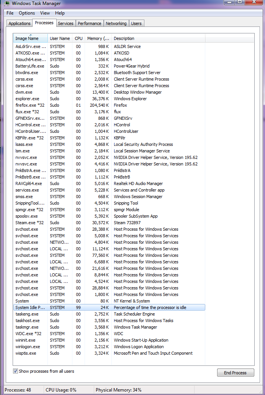Sort by User Name column header
Image resolution: width=265 pixels, height=395 pixels.
coord(60,38)
